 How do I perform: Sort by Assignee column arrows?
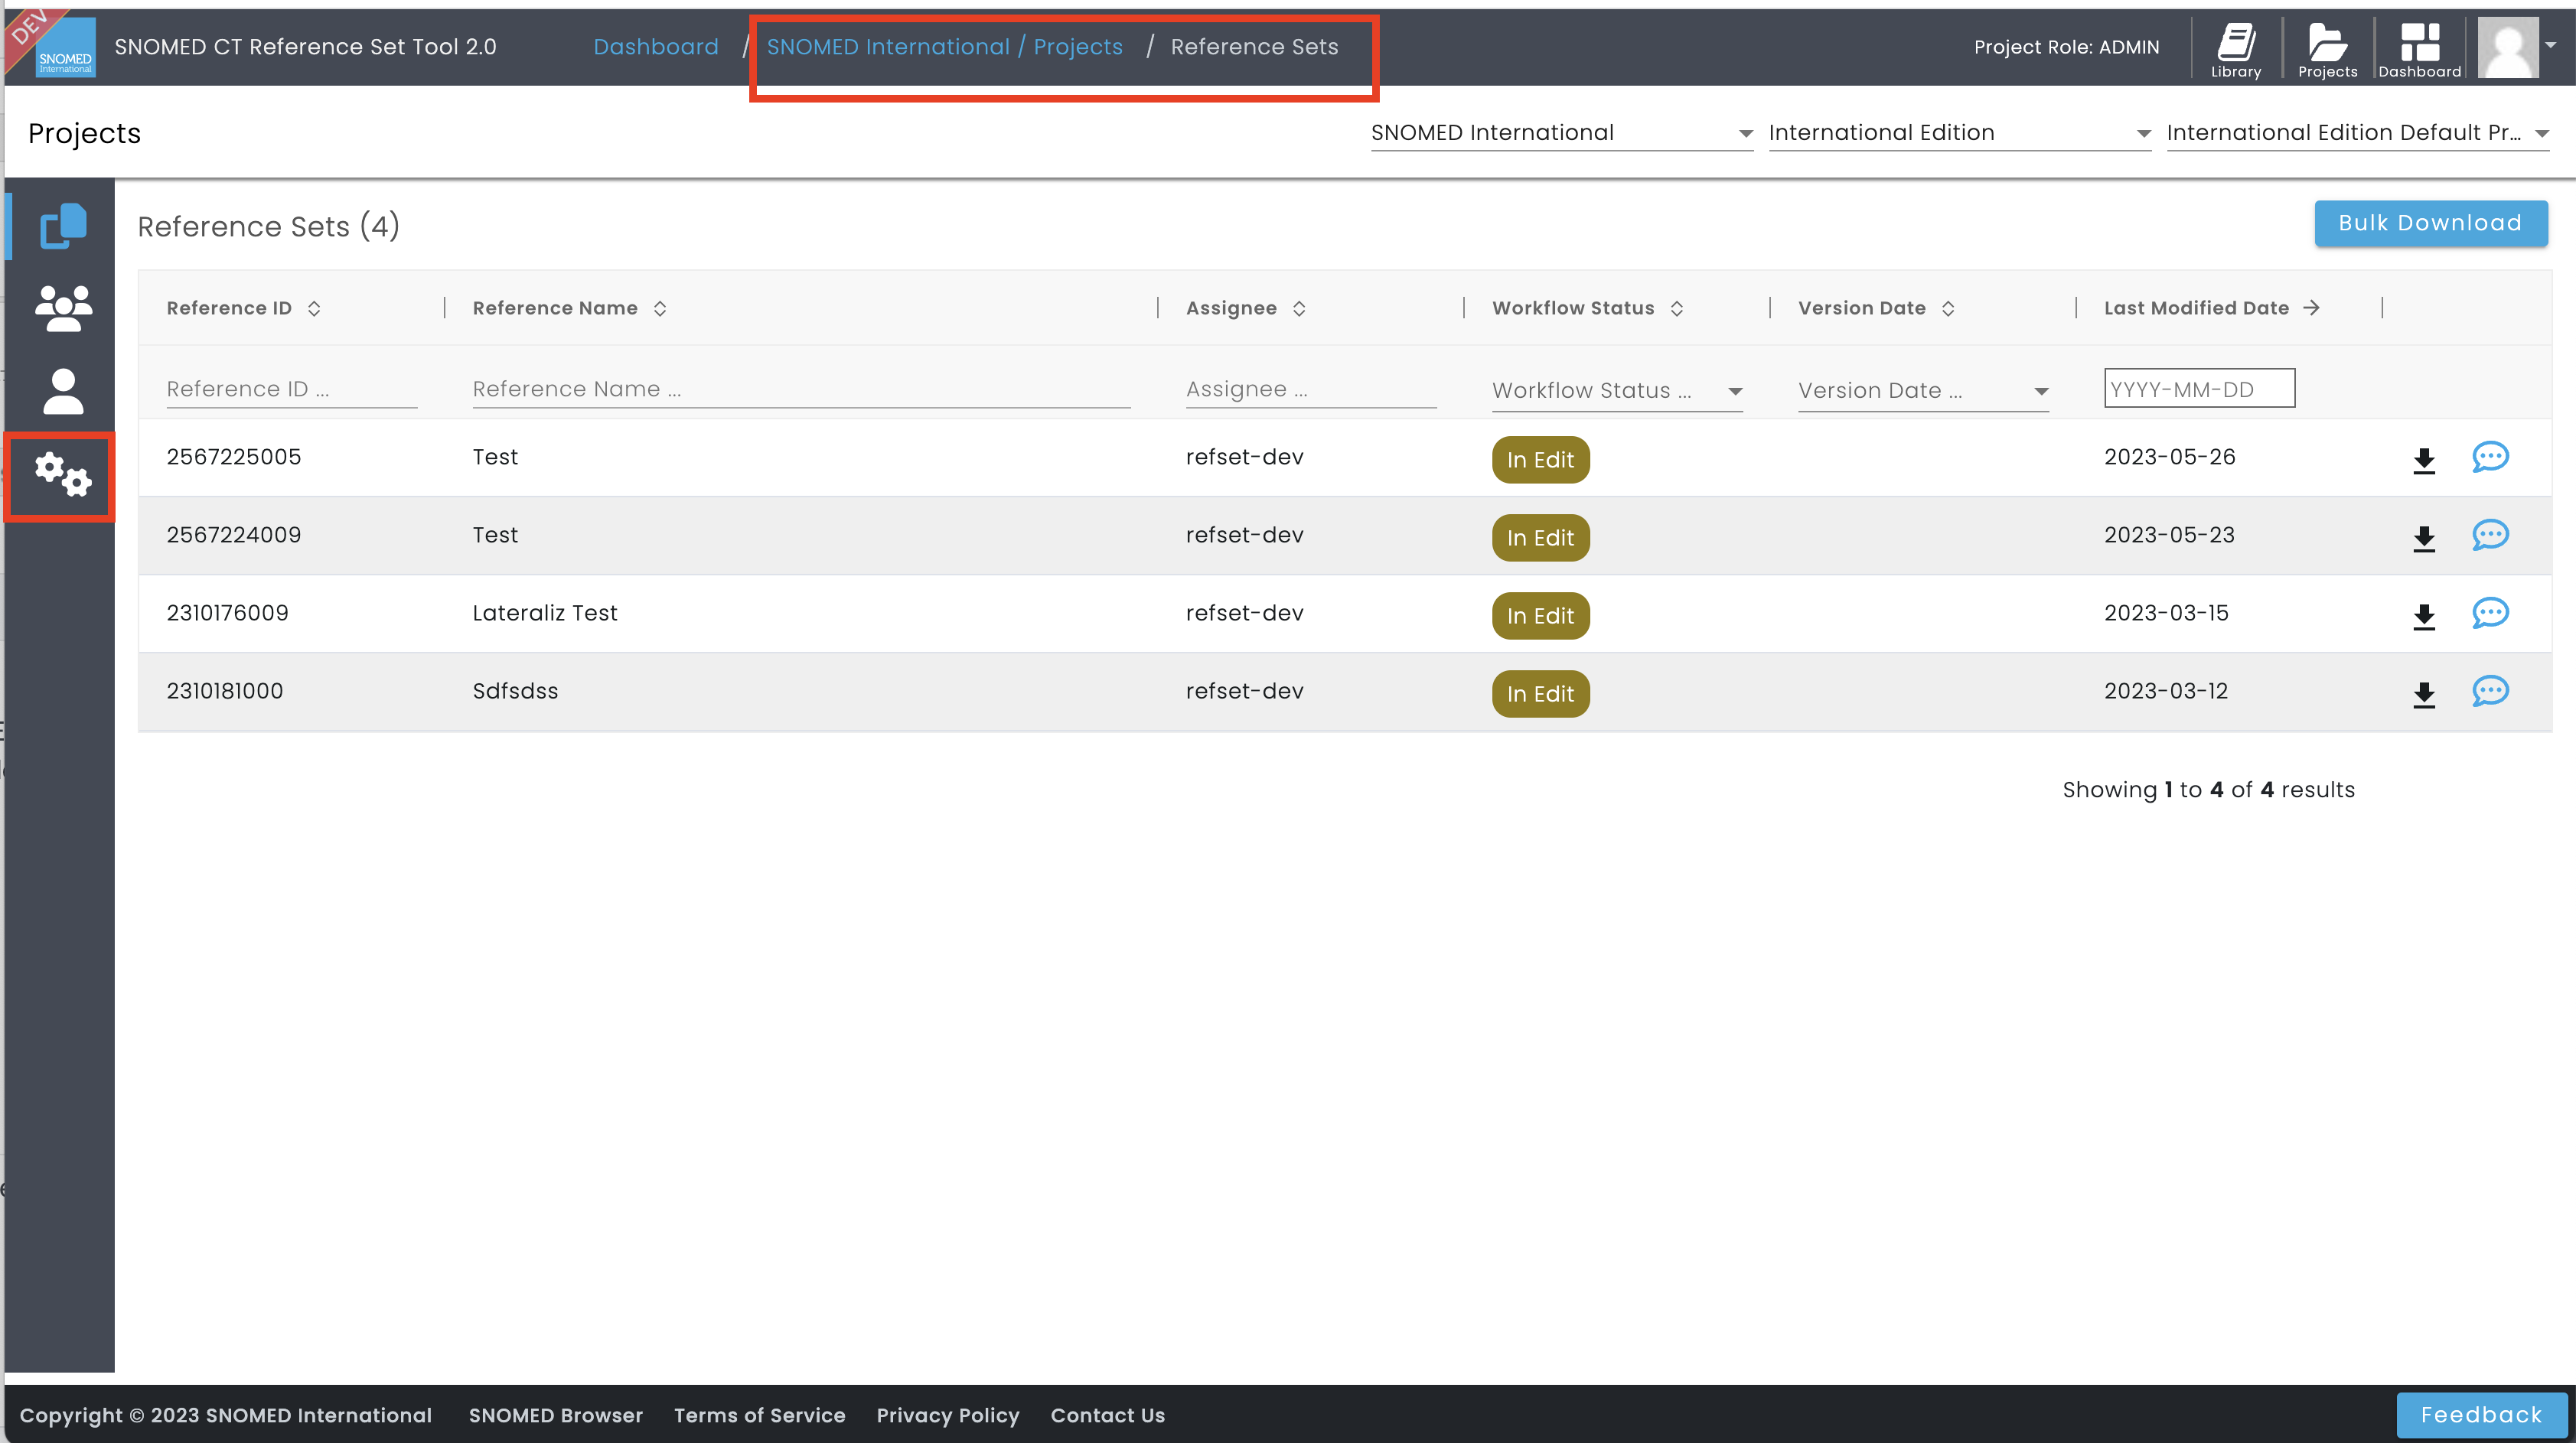(1299, 309)
